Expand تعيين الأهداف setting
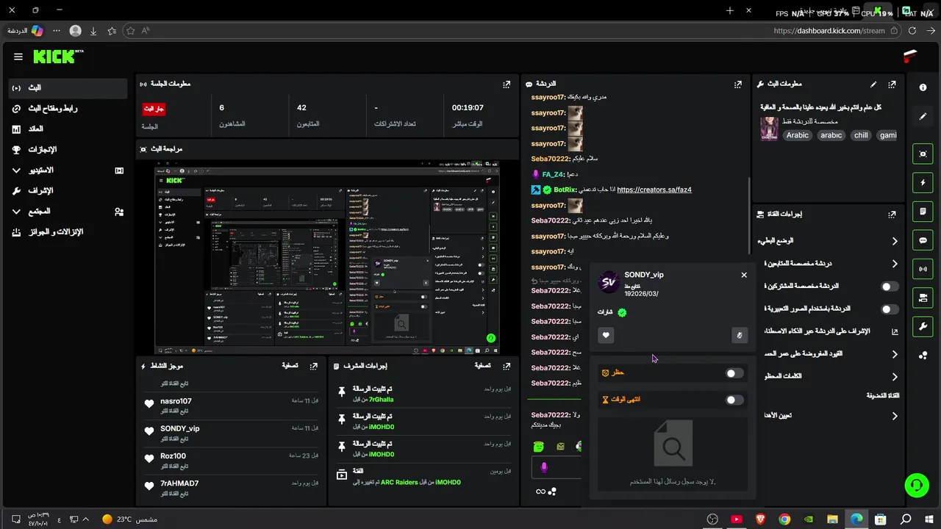This screenshot has width=941, height=529. click(x=895, y=416)
